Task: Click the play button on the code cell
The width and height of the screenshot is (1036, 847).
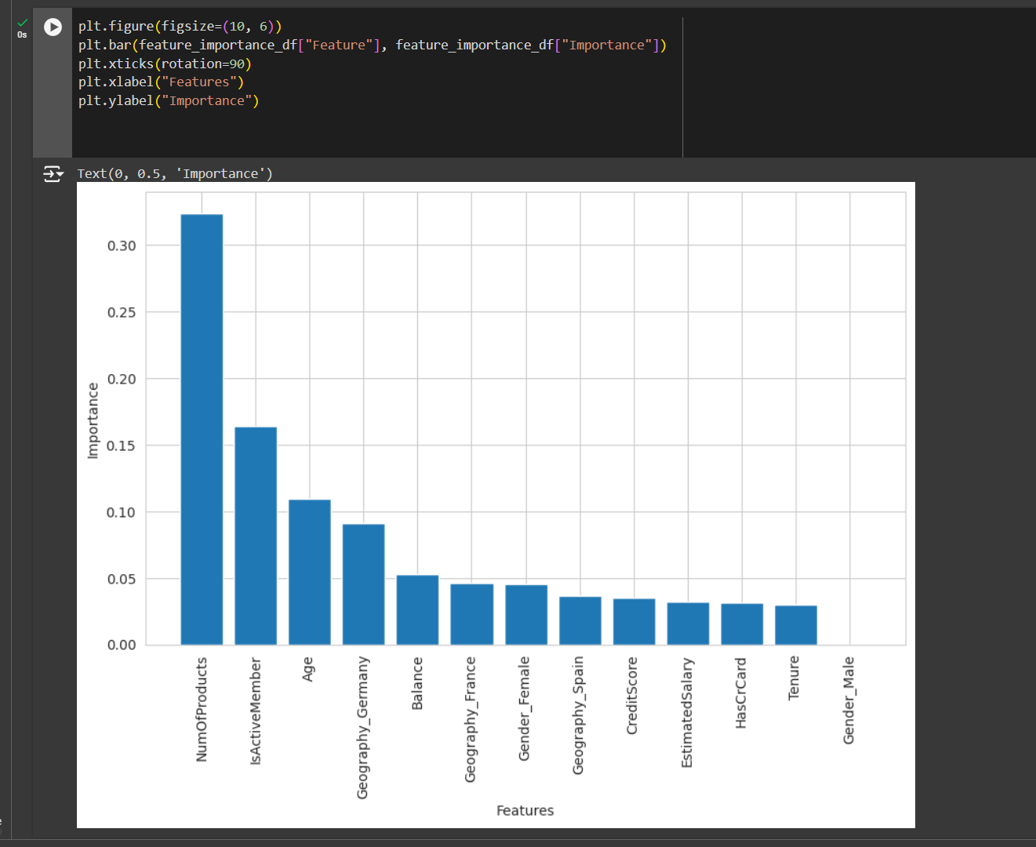Action: [x=53, y=27]
